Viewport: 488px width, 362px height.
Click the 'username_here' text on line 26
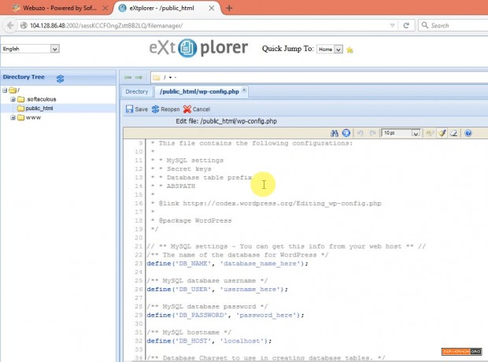(250, 290)
